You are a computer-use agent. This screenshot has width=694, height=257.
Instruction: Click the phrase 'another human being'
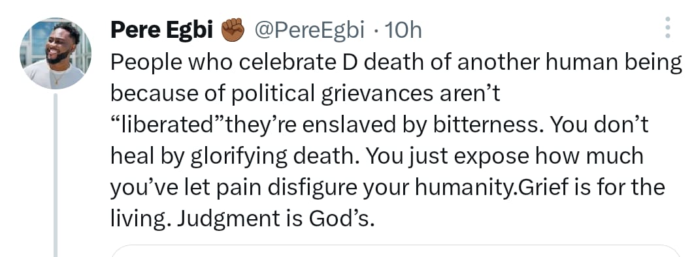coord(569,63)
